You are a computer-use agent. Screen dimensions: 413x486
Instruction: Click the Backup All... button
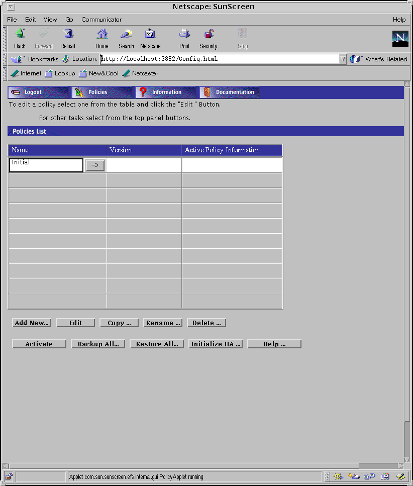click(x=98, y=344)
